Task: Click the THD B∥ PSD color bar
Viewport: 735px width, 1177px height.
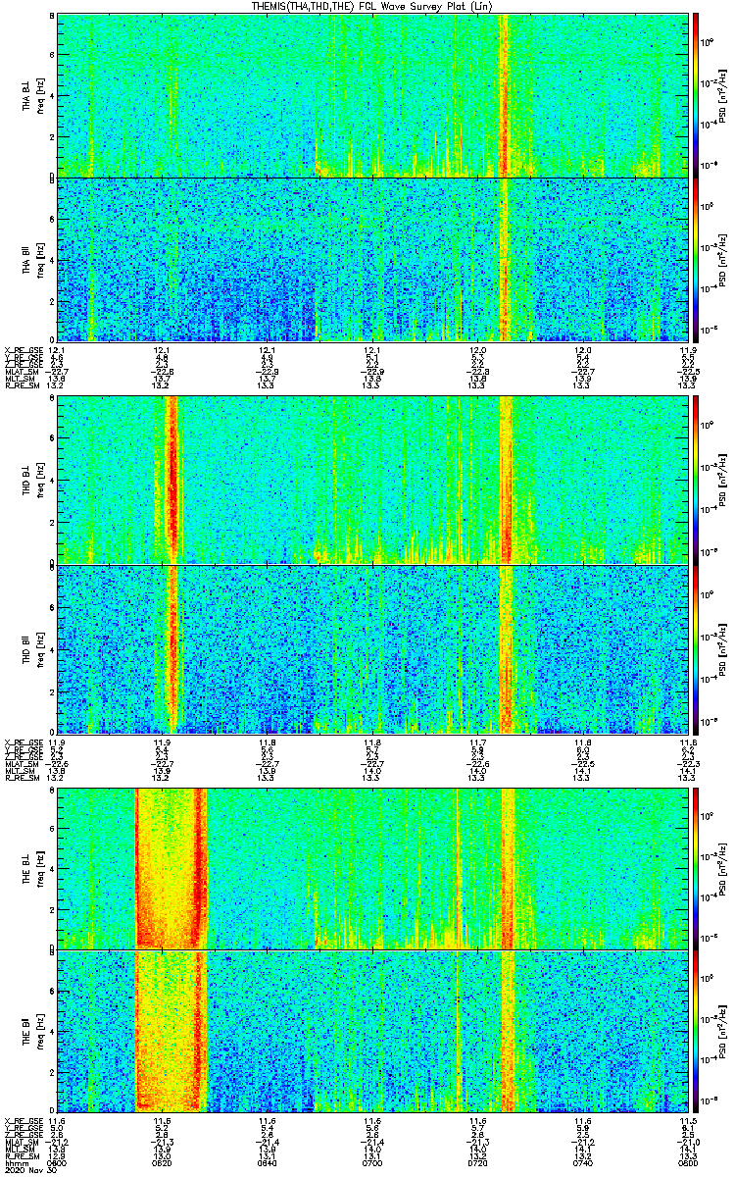Action: click(x=696, y=648)
